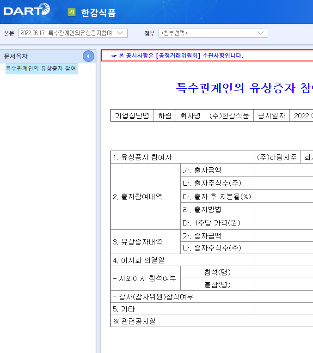Click the (주)하림지주 cell
Image resolution: width=313 pixels, height=353 pixels.
click(277, 157)
